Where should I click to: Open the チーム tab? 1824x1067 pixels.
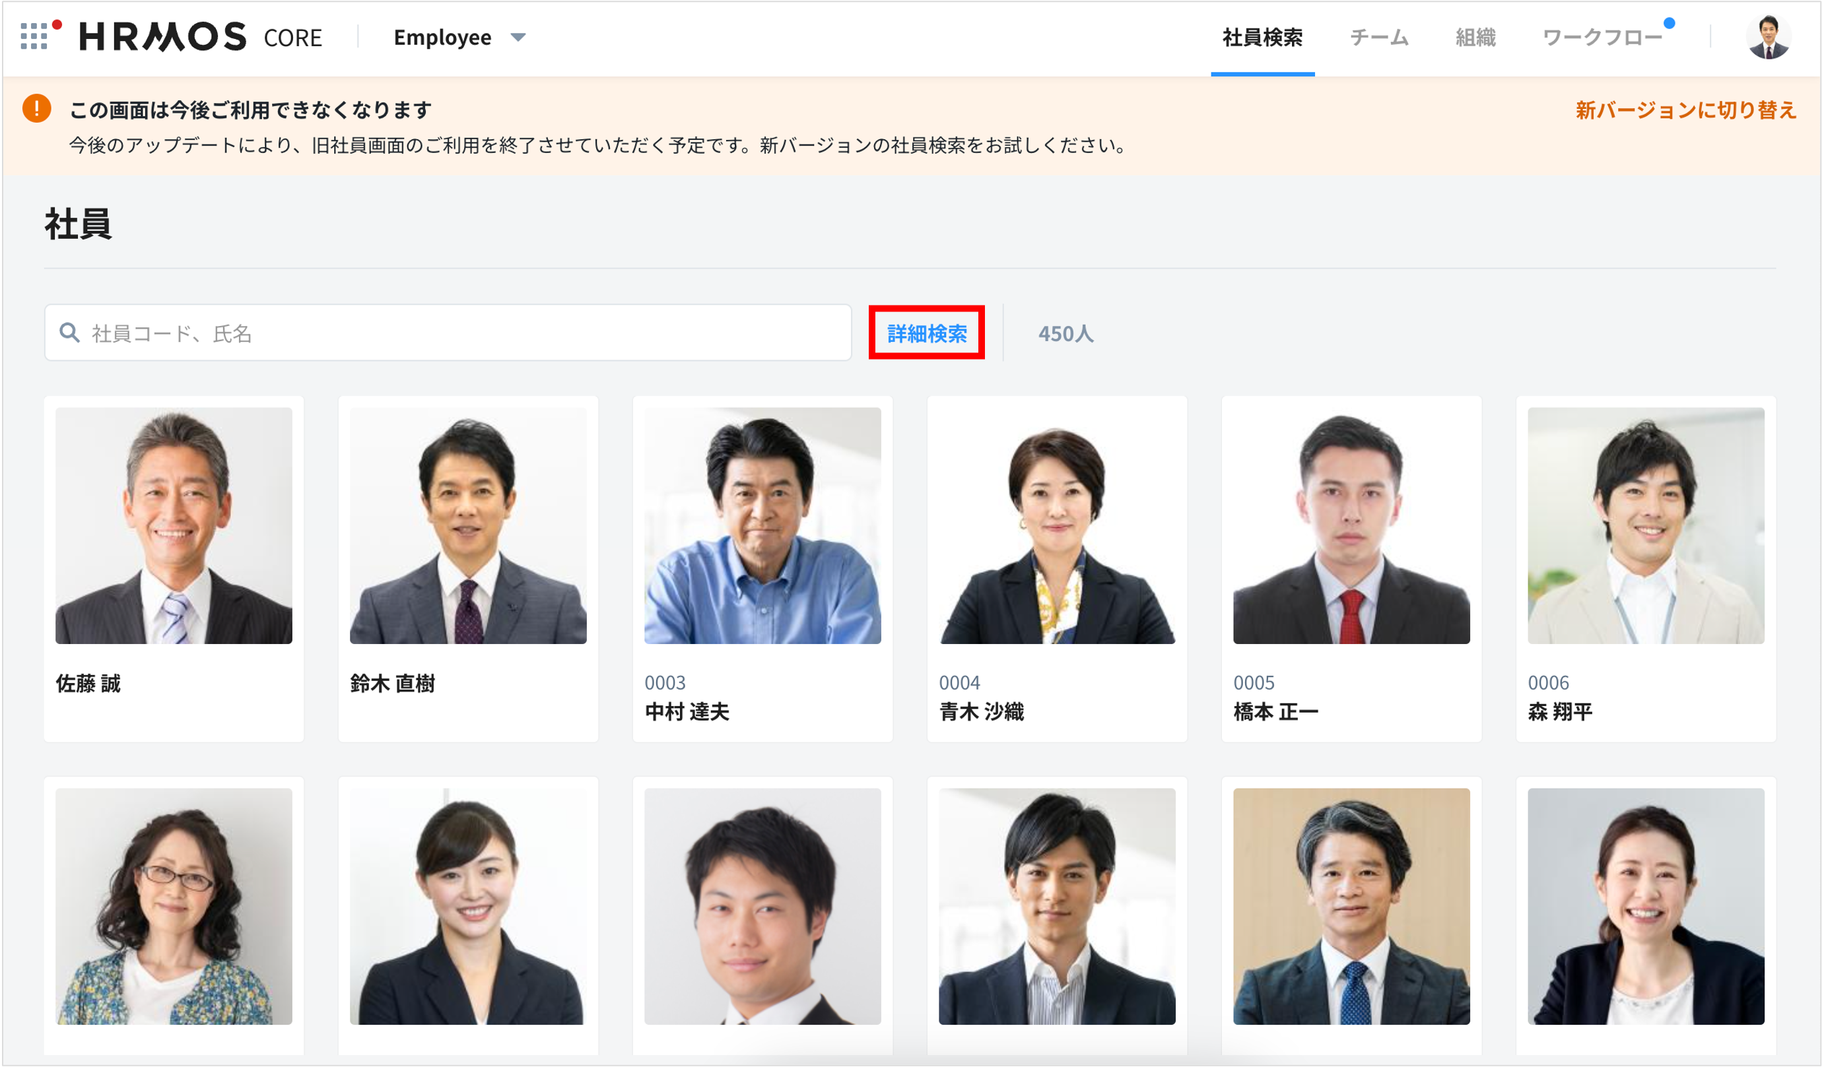click(x=1379, y=38)
